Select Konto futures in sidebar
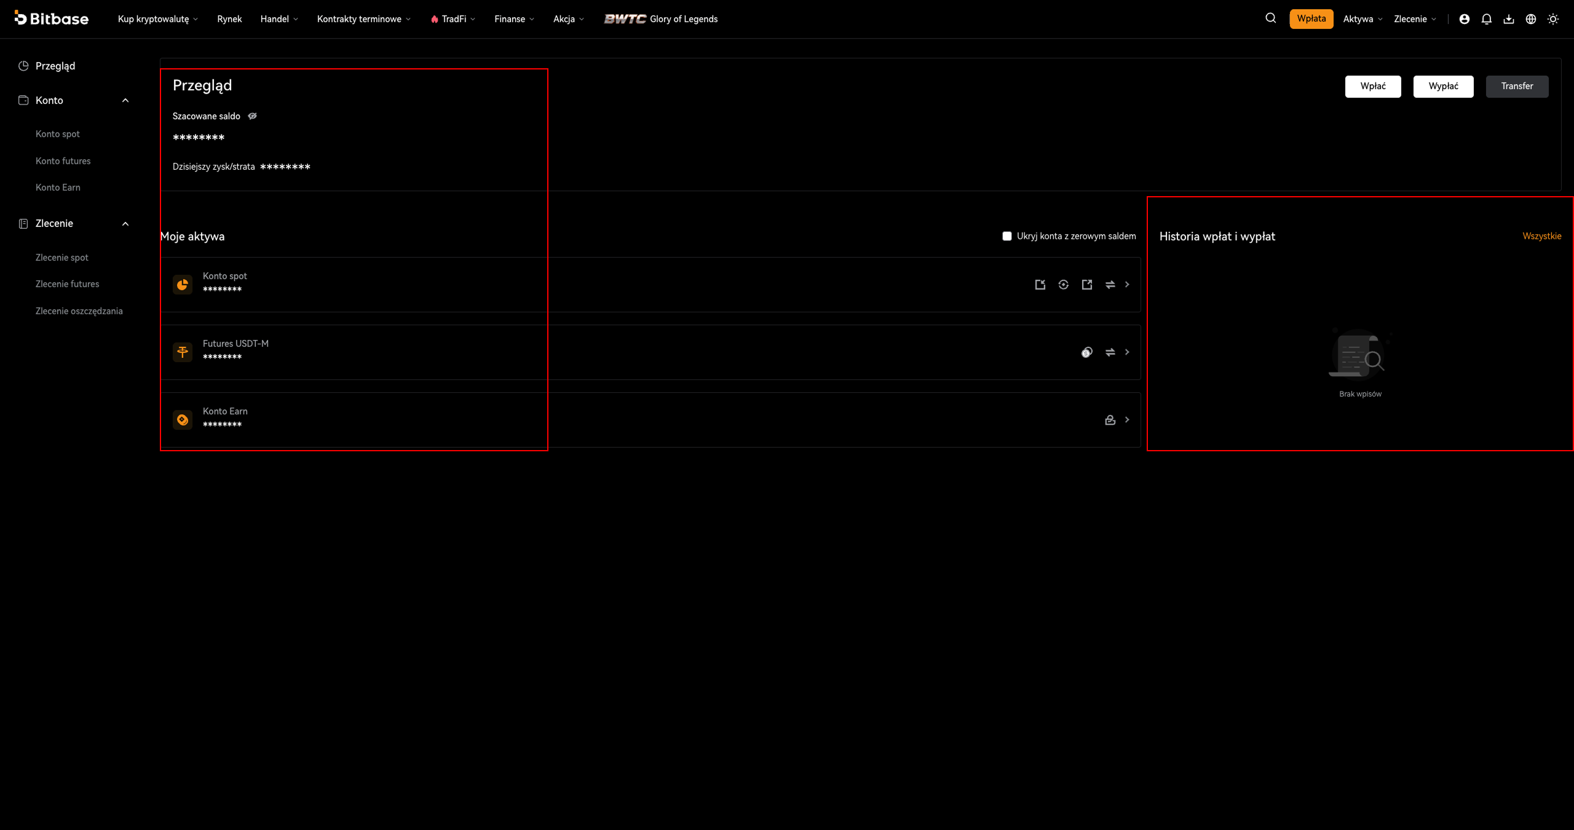1574x830 pixels. (63, 161)
